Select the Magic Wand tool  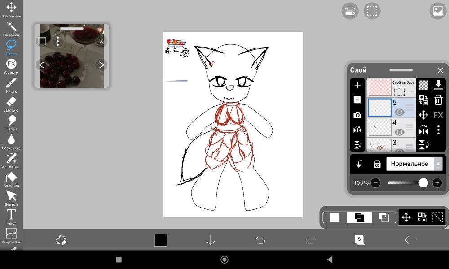(11, 29)
